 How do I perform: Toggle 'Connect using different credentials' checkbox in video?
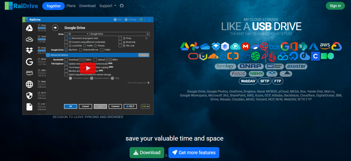pos(66,42)
